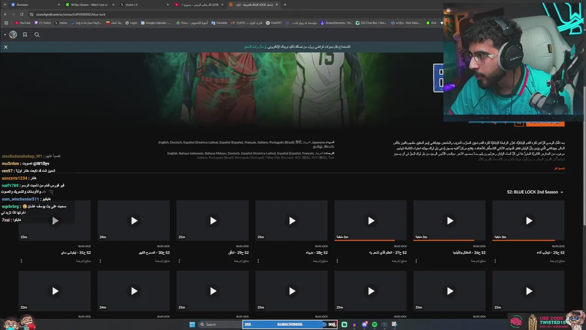Select the active BLUE LOCK Crunchyroll tab

click(253, 5)
